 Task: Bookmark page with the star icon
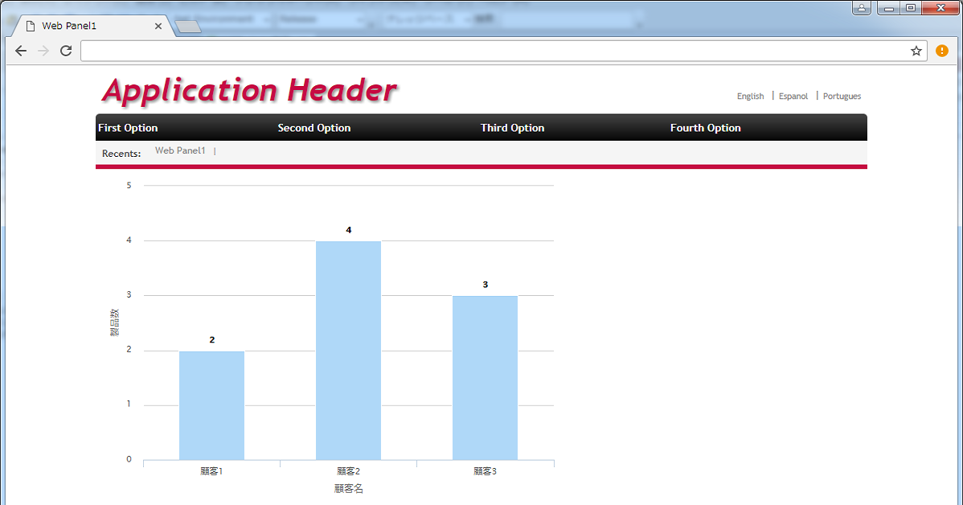[x=916, y=51]
